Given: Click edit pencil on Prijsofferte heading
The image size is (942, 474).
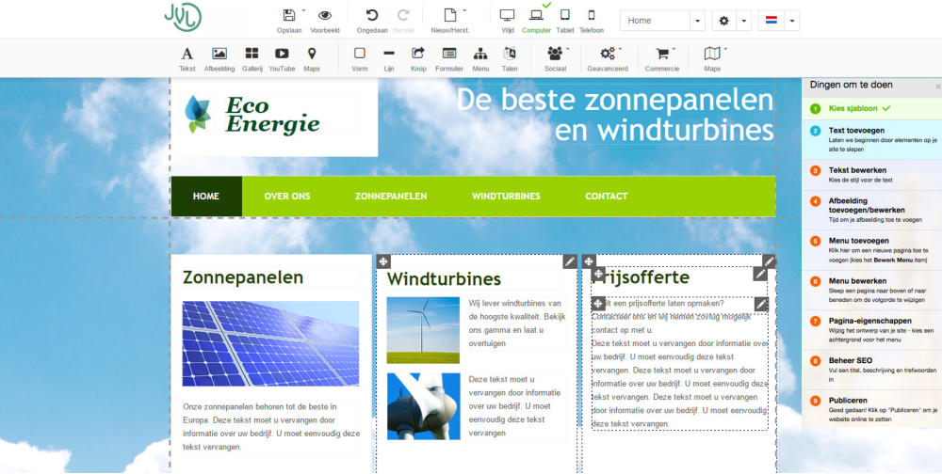Looking at the screenshot, I should click(x=760, y=275).
